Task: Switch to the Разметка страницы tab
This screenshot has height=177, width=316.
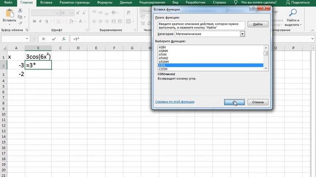Action: 75,2
